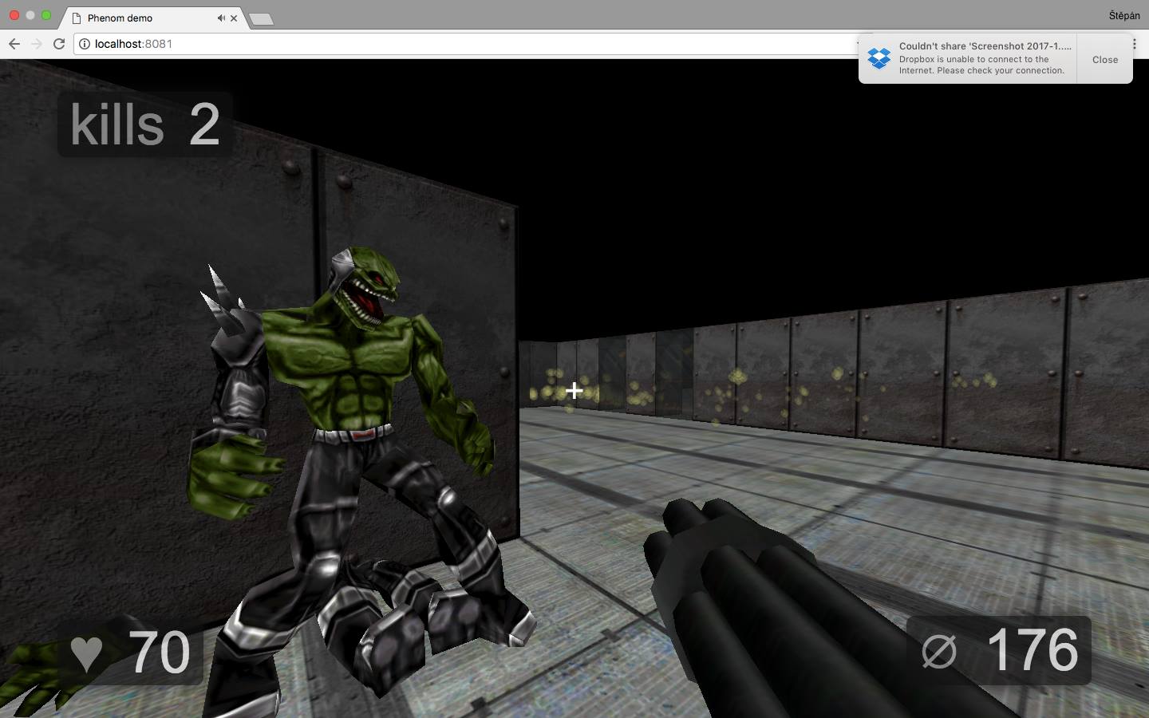The image size is (1149, 718).
Task: Click the kills counter in the HUD
Action: coord(145,124)
